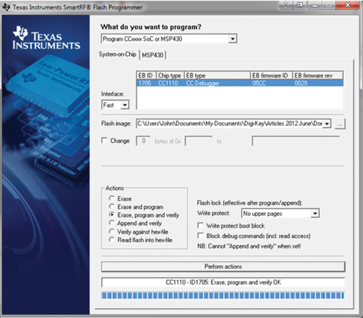Close the Flash Programmer window
This screenshot has height=318, width=363.
click(346, 5)
